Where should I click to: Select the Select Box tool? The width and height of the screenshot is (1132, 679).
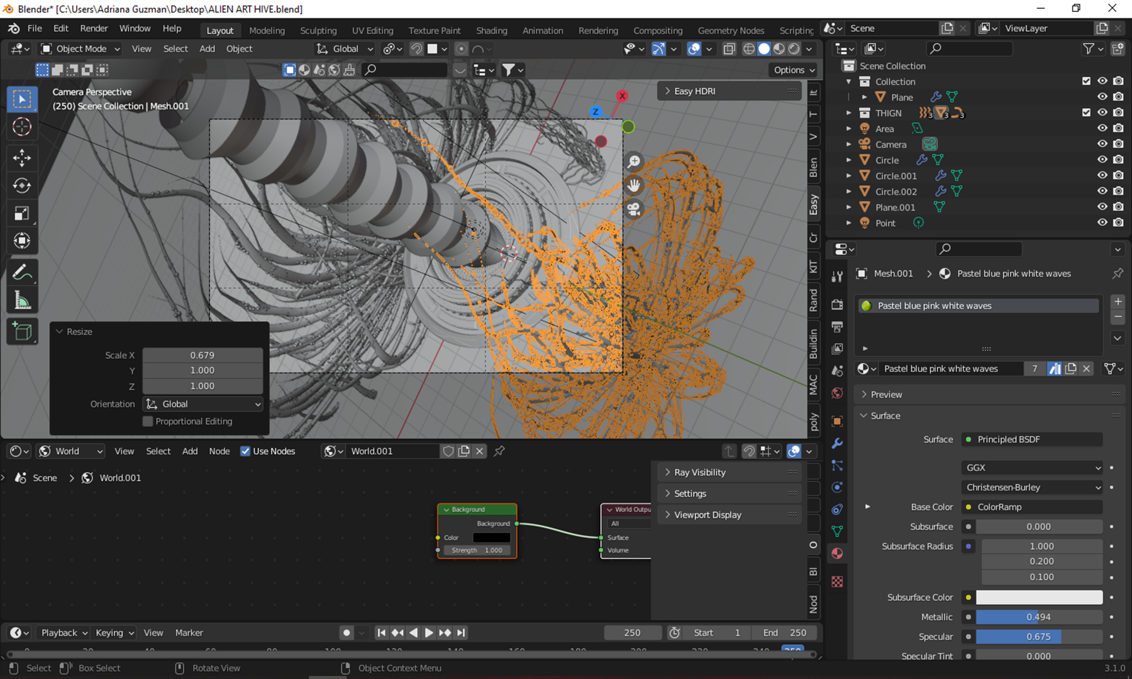coord(22,99)
